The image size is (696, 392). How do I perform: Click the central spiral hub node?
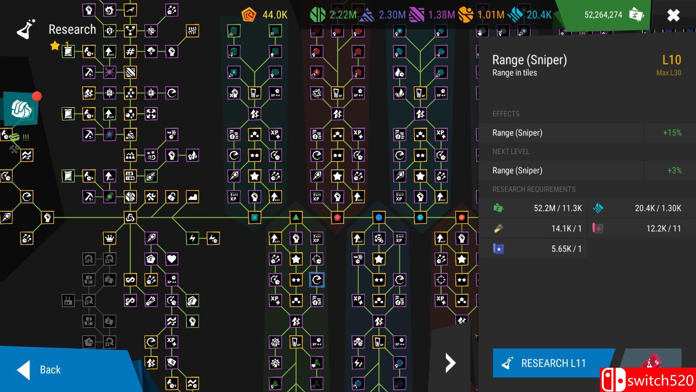tap(130, 217)
